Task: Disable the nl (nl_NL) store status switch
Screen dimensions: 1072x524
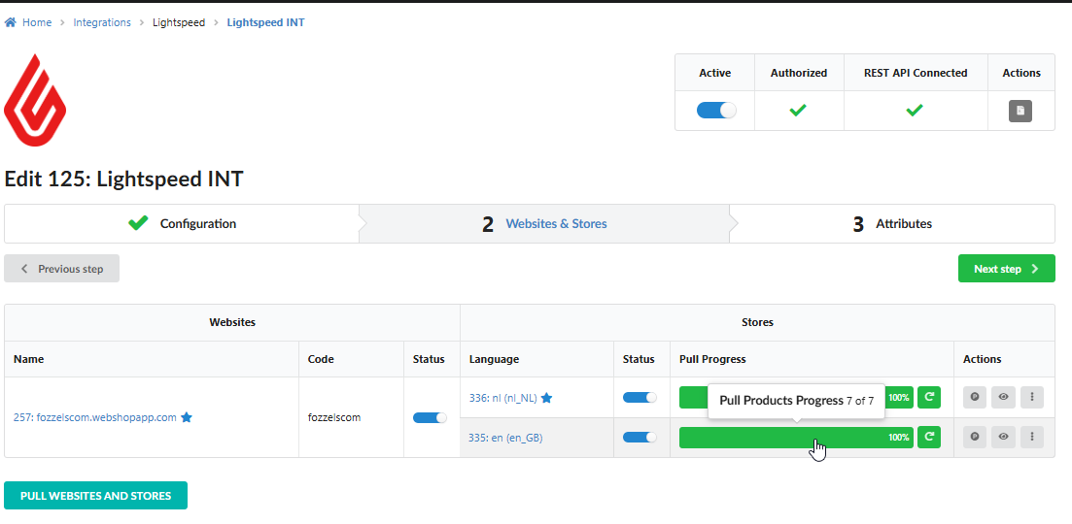Action: pos(640,397)
